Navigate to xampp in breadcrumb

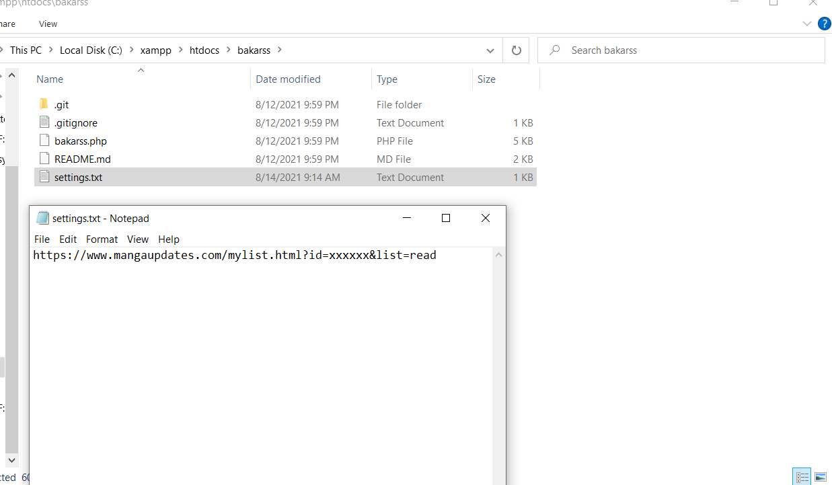pyautogui.click(x=156, y=50)
